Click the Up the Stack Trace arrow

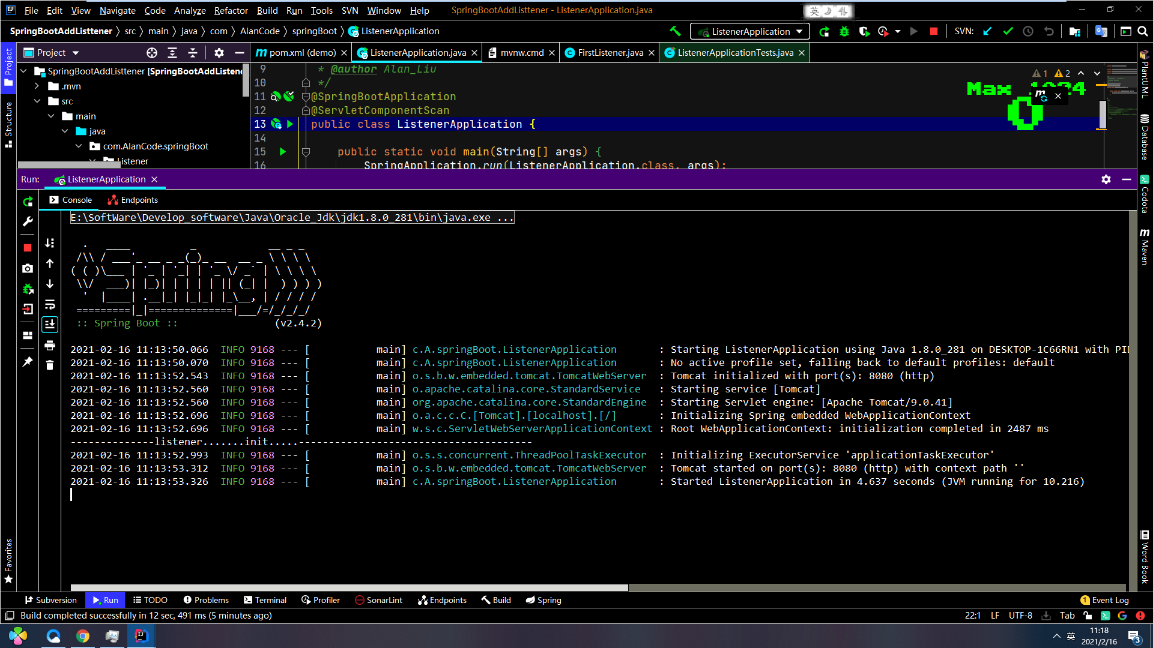[50, 263]
